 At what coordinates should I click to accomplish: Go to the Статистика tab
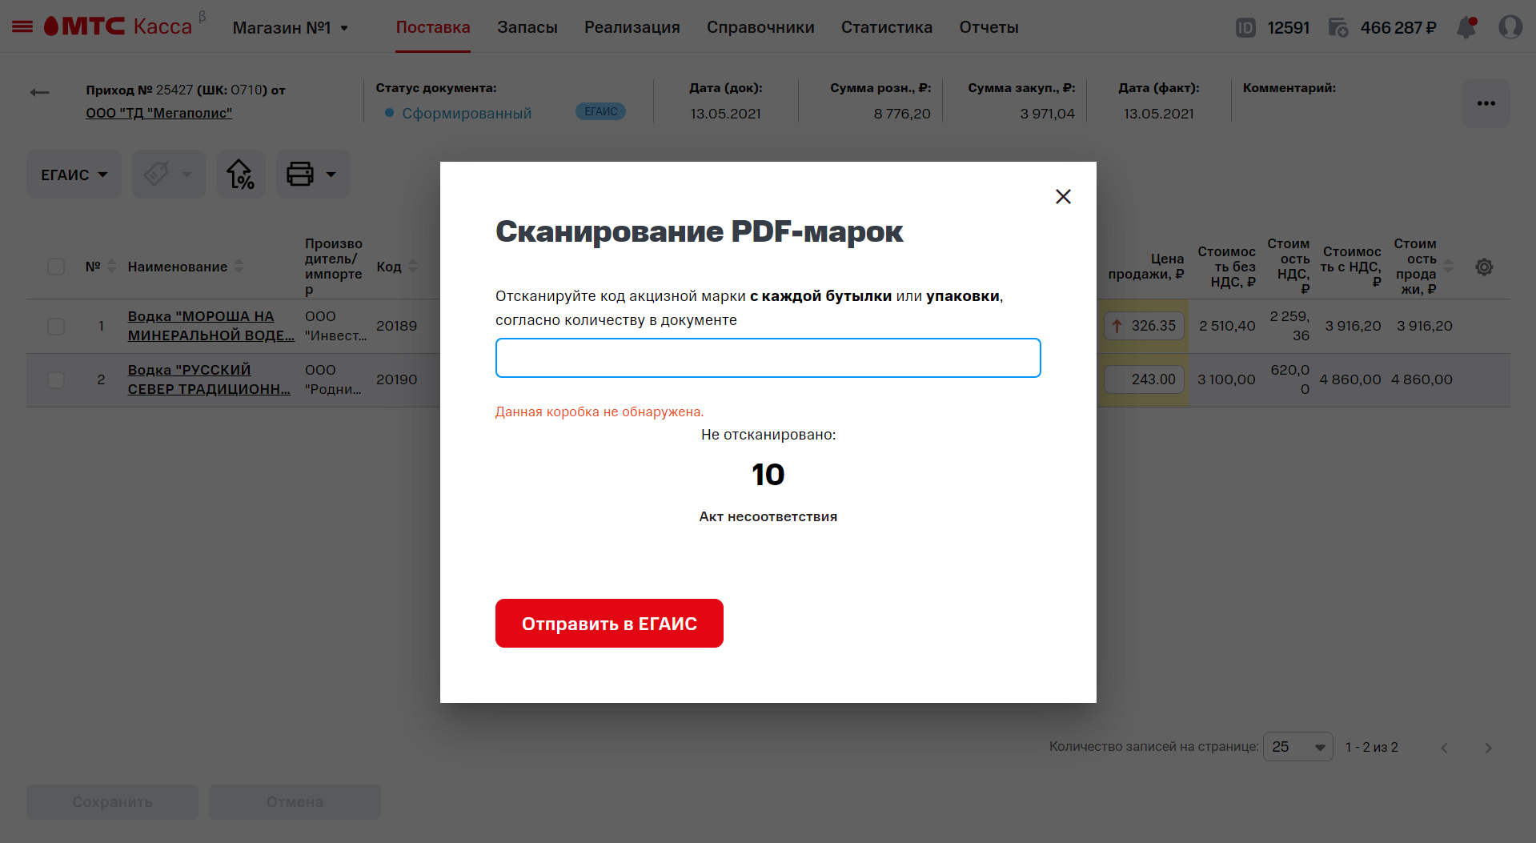click(x=887, y=27)
